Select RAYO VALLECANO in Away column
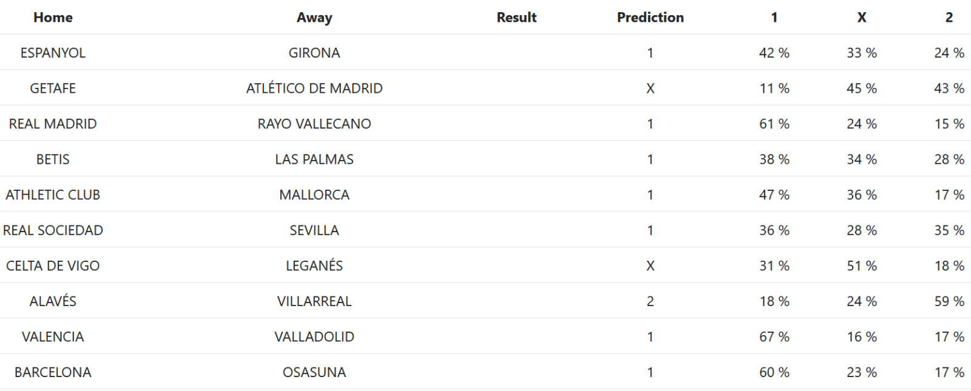The height and width of the screenshot is (391, 971). coord(314,124)
